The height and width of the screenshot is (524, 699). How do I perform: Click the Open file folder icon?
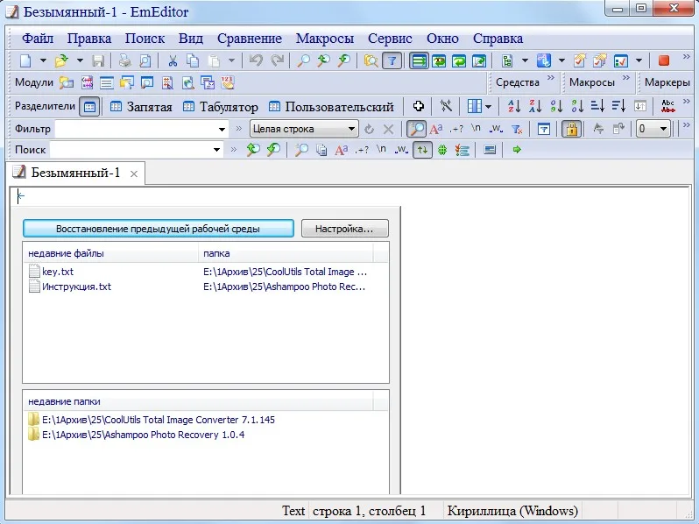pos(61,60)
